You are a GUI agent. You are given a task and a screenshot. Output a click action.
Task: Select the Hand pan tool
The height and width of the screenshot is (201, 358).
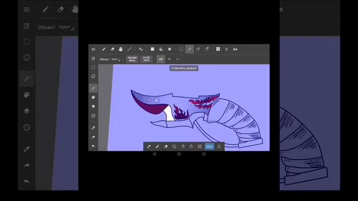click(121, 49)
